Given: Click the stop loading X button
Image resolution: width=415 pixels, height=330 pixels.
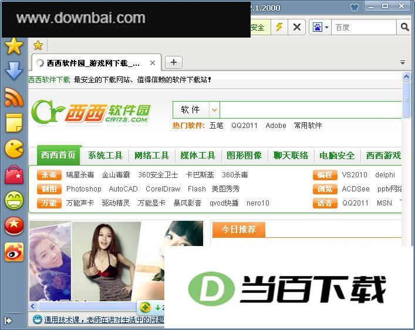Looking at the screenshot, I should 297,27.
